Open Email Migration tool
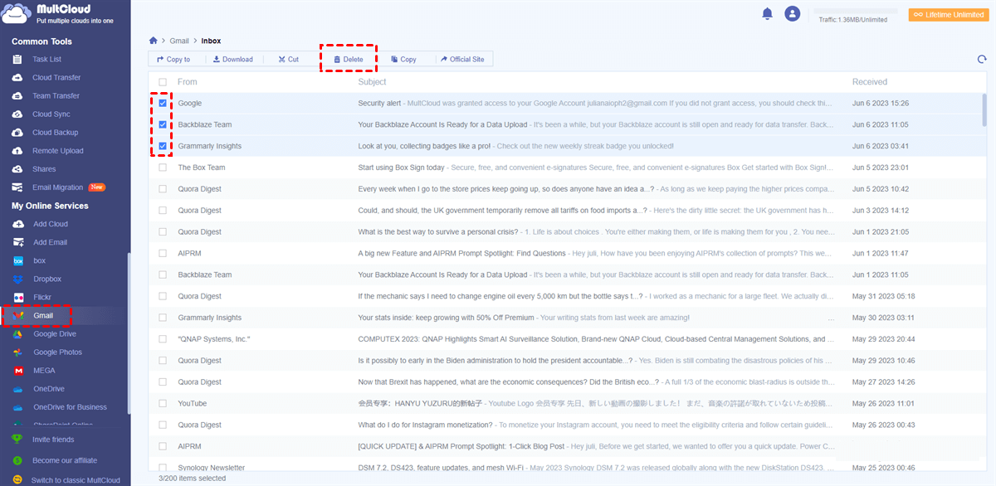Screen dimensions: 996x486 (57, 187)
